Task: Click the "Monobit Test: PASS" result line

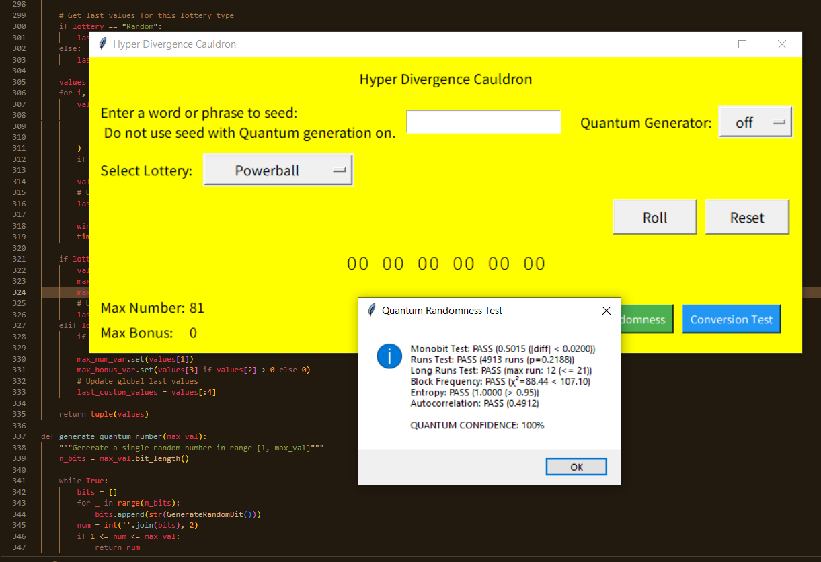Action: pos(503,349)
